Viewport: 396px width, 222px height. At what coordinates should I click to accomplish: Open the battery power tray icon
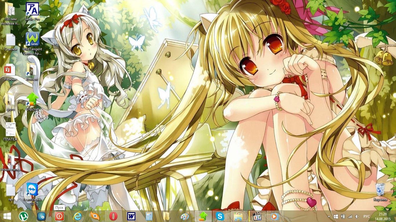pos(343,216)
